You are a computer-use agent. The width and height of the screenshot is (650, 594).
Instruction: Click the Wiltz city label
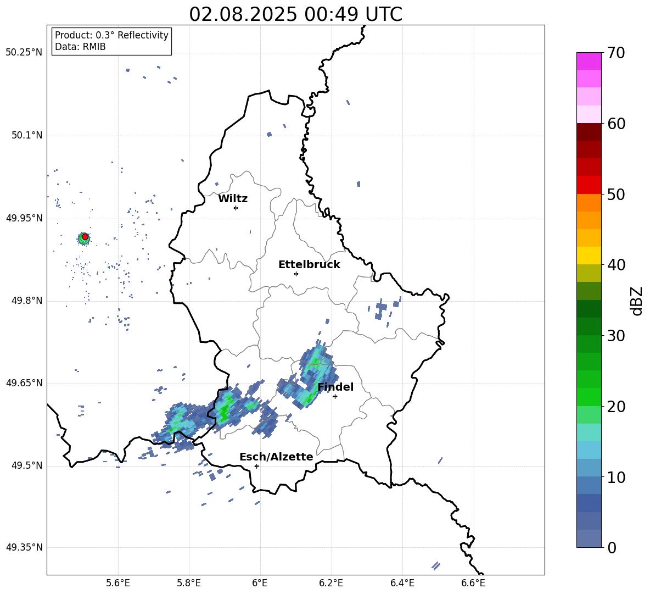233,199
